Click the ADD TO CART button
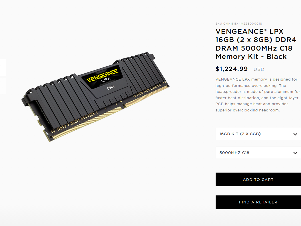 (x=258, y=179)
